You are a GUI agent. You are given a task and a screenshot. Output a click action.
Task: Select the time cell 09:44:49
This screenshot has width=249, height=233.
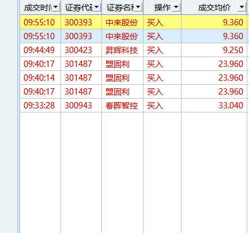39,50
